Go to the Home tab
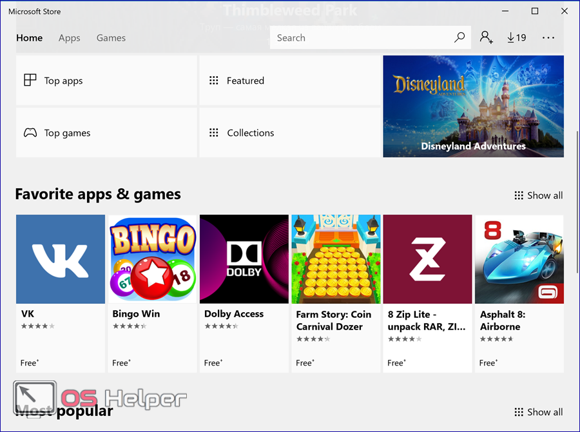This screenshot has height=432, width=580. click(x=30, y=37)
